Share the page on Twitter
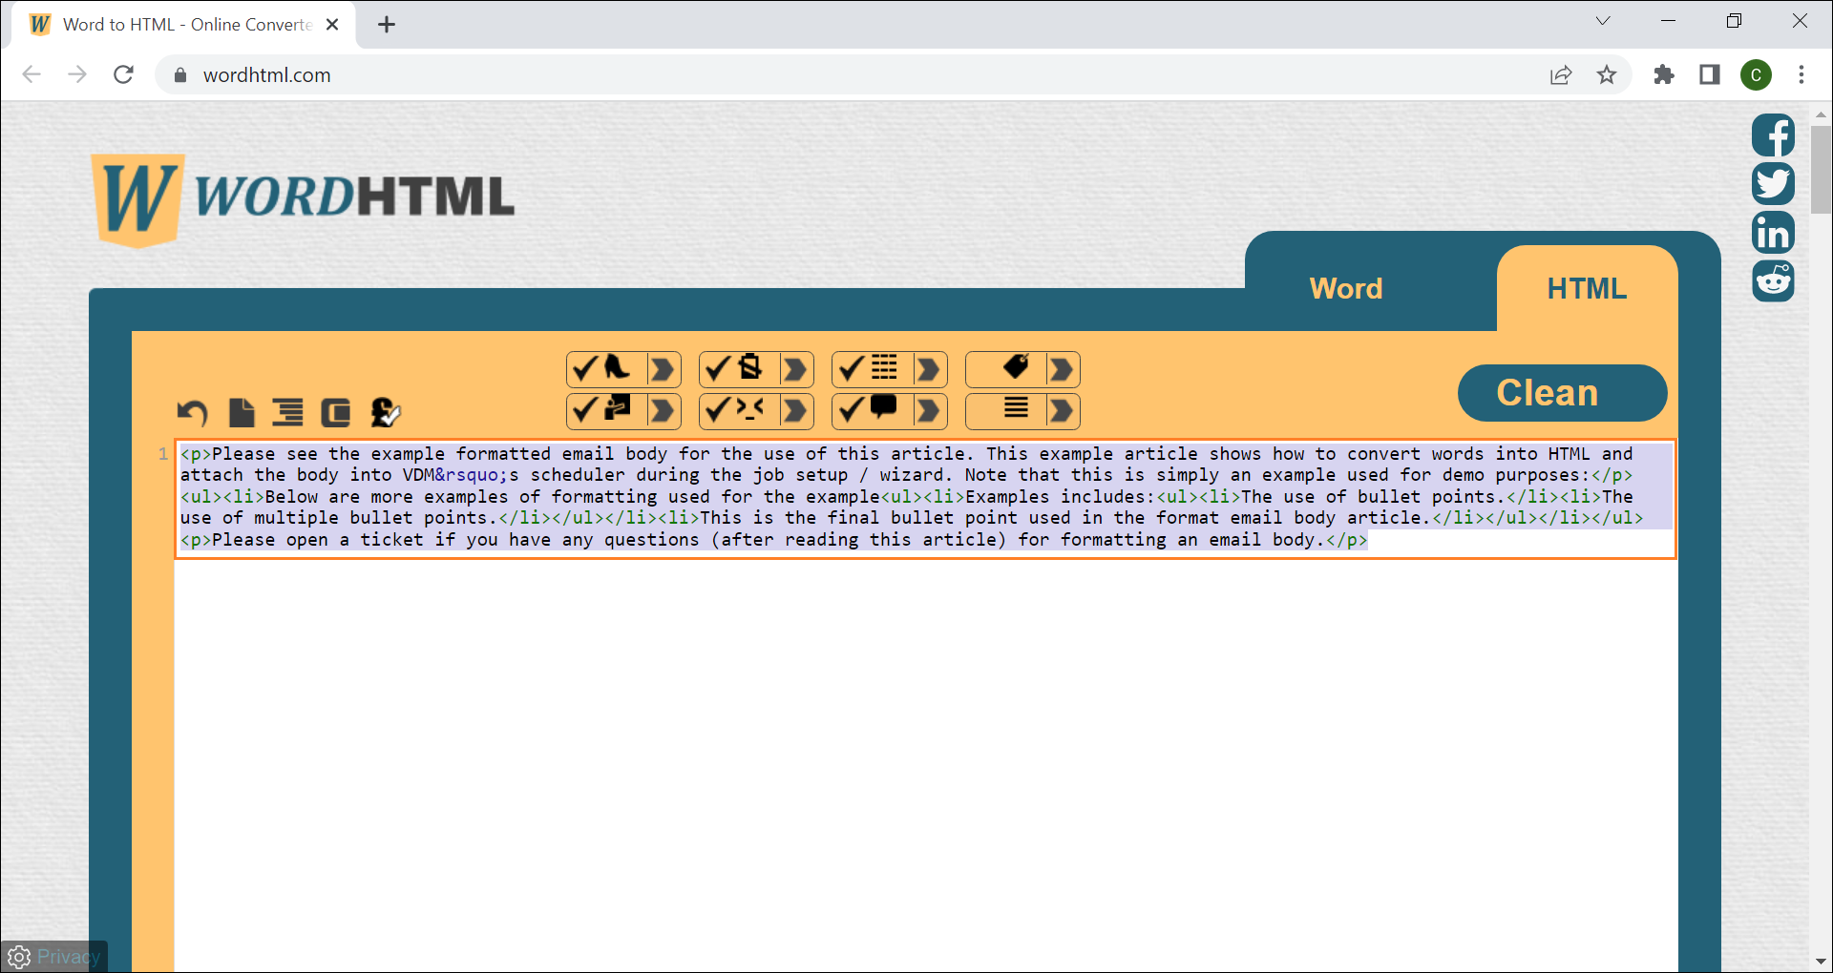Screen dimensions: 1833x973 point(1773,183)
